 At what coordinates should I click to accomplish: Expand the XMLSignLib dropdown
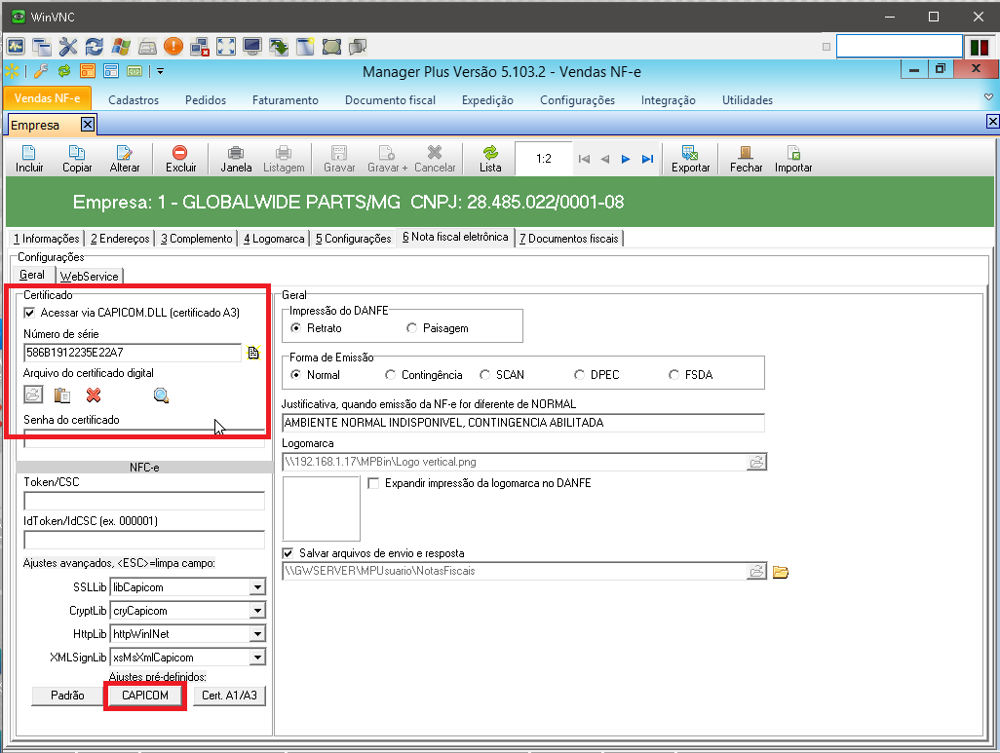257,658
